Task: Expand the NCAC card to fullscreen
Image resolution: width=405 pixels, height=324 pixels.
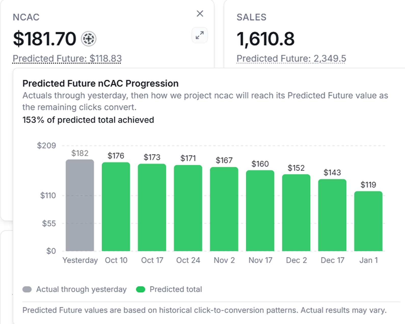Action: (200, 35)
